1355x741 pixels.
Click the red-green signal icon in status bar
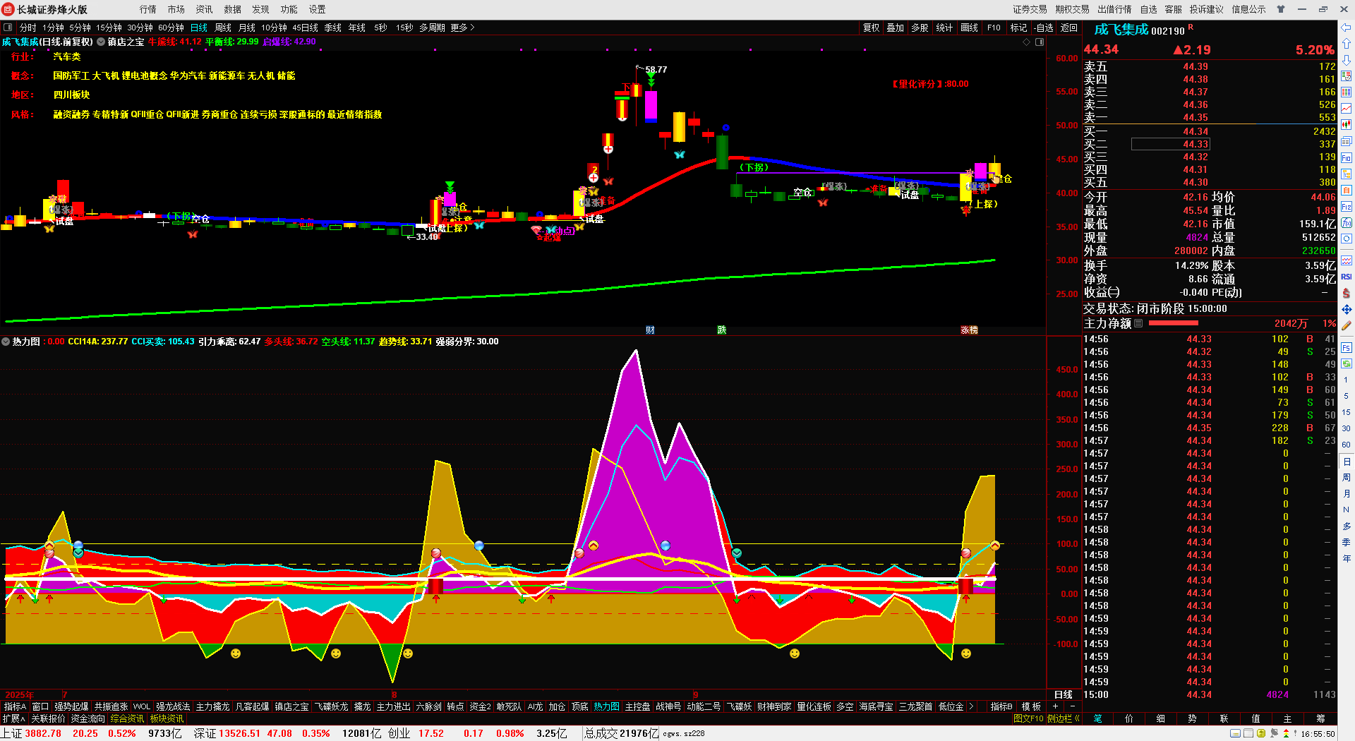(x=1286, y=733)
